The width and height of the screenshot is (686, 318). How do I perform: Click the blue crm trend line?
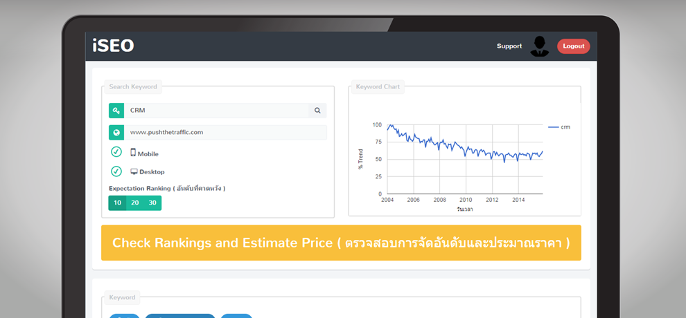[465, 144]
